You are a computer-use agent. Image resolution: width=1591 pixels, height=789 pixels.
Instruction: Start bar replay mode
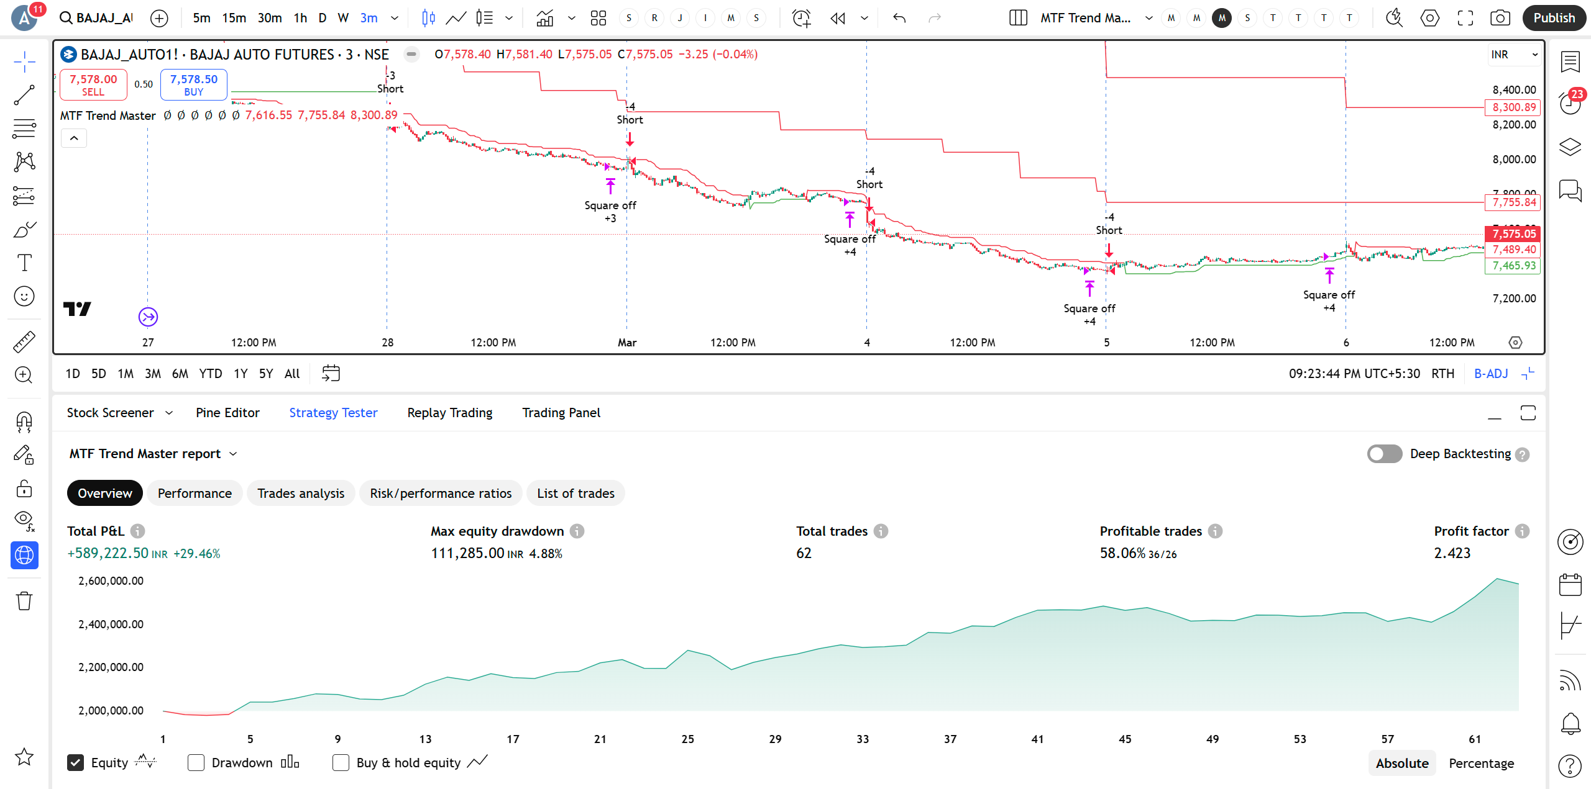(x=838, y=18)
